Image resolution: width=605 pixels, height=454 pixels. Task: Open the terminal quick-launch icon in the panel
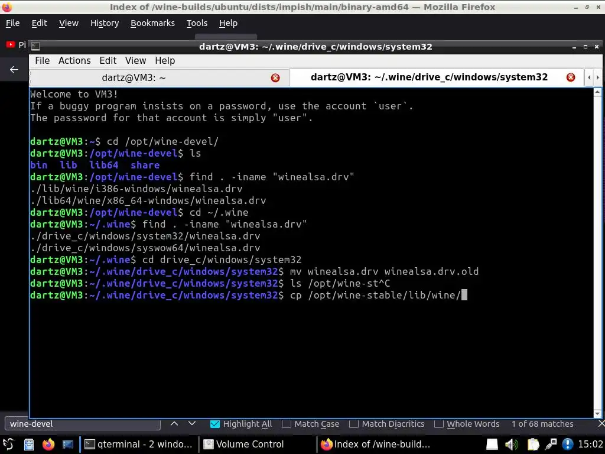pos(68,445)
